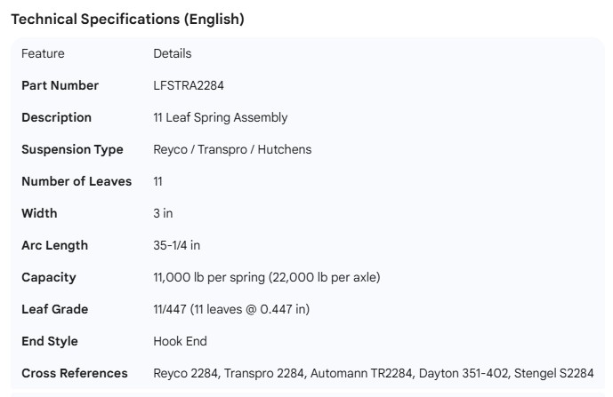The height and width of the screenshot is (397, 613).
Task: Click the 3 in width value
Action: pos(163,213)
